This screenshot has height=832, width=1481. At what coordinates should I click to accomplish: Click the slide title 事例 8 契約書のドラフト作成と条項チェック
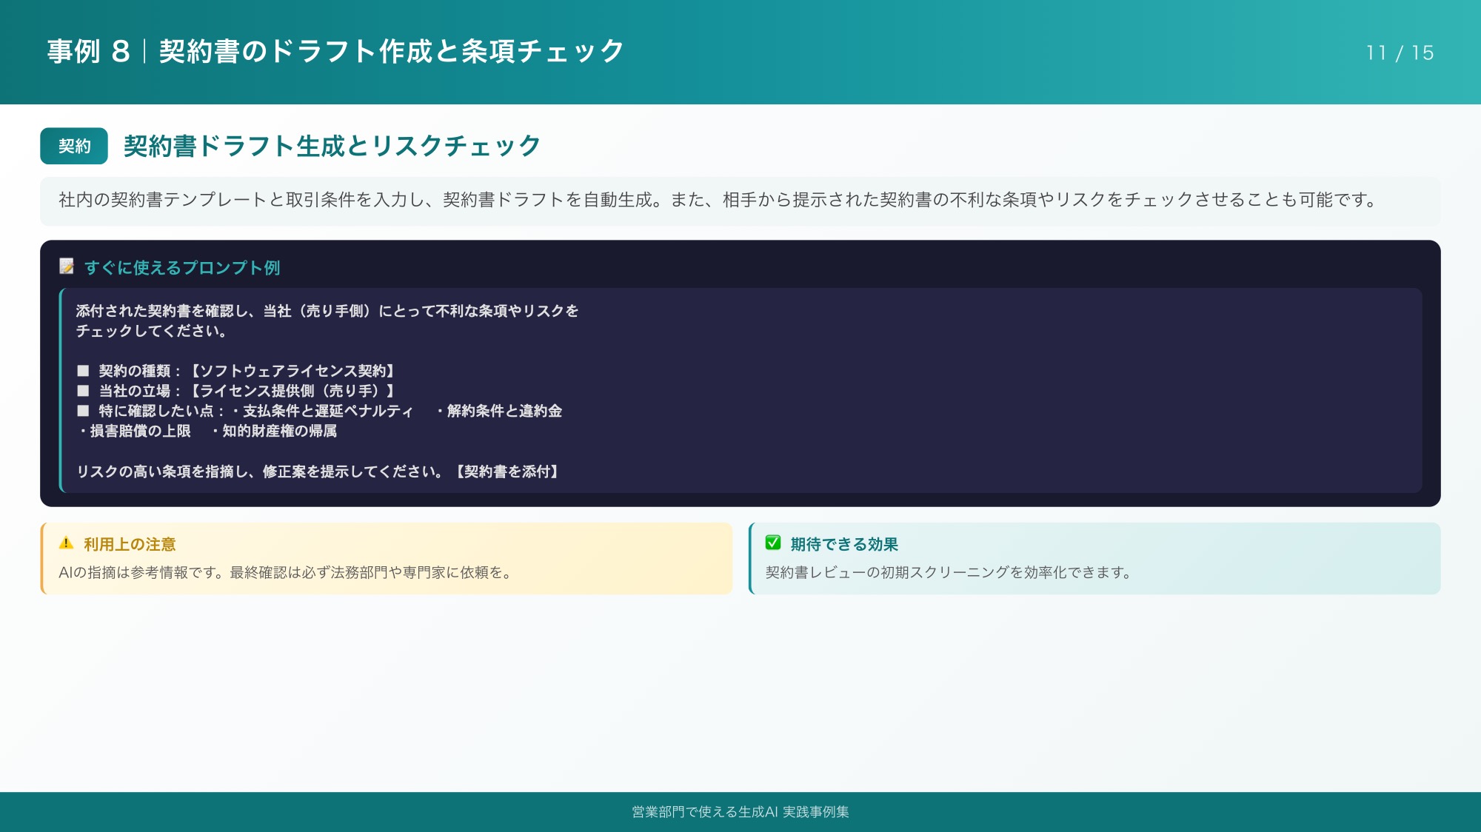[x=335, y=51]
